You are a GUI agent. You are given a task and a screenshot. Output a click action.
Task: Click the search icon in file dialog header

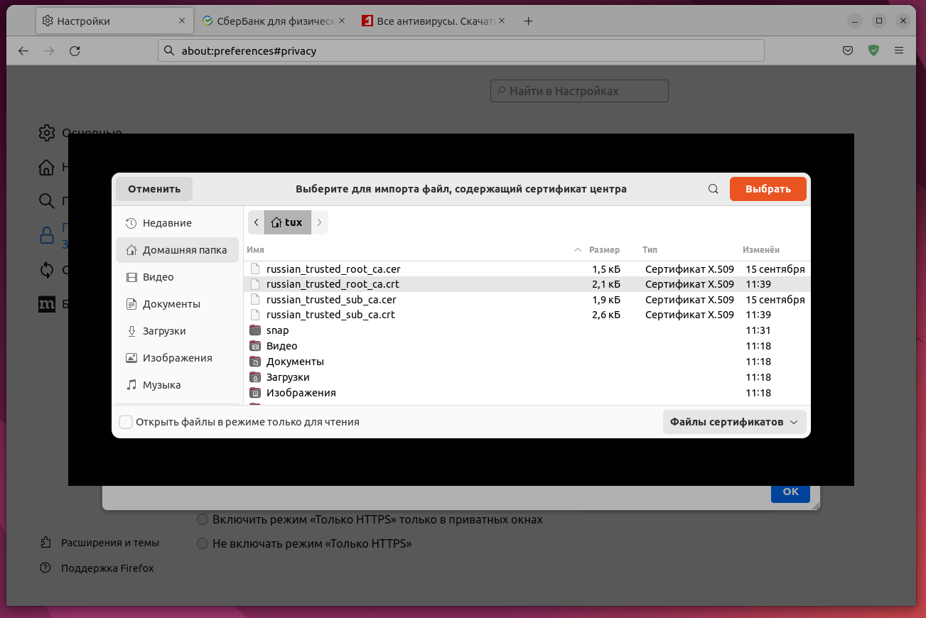point(714,189)
